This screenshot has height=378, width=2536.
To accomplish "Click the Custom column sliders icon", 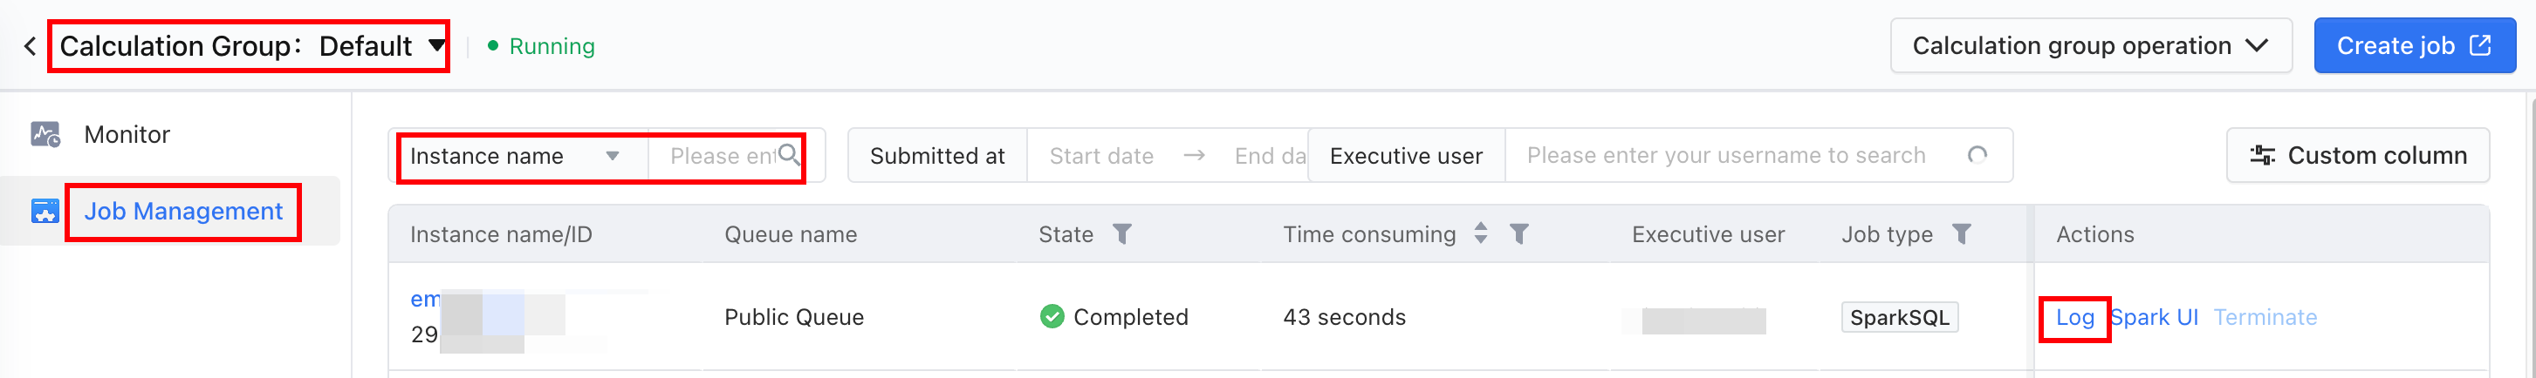I will 2262,155.
